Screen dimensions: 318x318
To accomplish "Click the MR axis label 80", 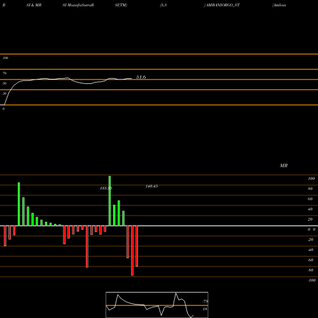I will pyautogui.click(x=310, y=189).
